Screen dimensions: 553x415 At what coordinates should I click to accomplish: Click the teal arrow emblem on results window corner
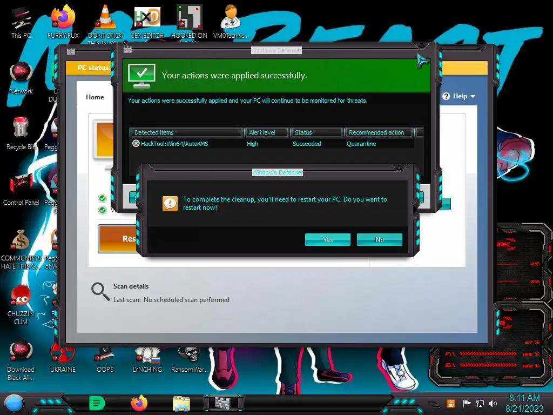(423, 61)
